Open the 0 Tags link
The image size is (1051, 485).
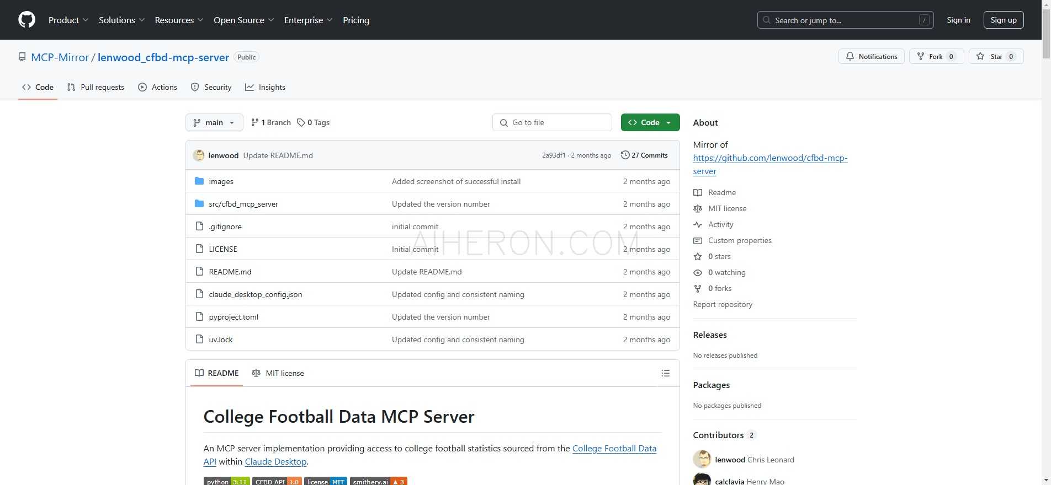(313, 122)
